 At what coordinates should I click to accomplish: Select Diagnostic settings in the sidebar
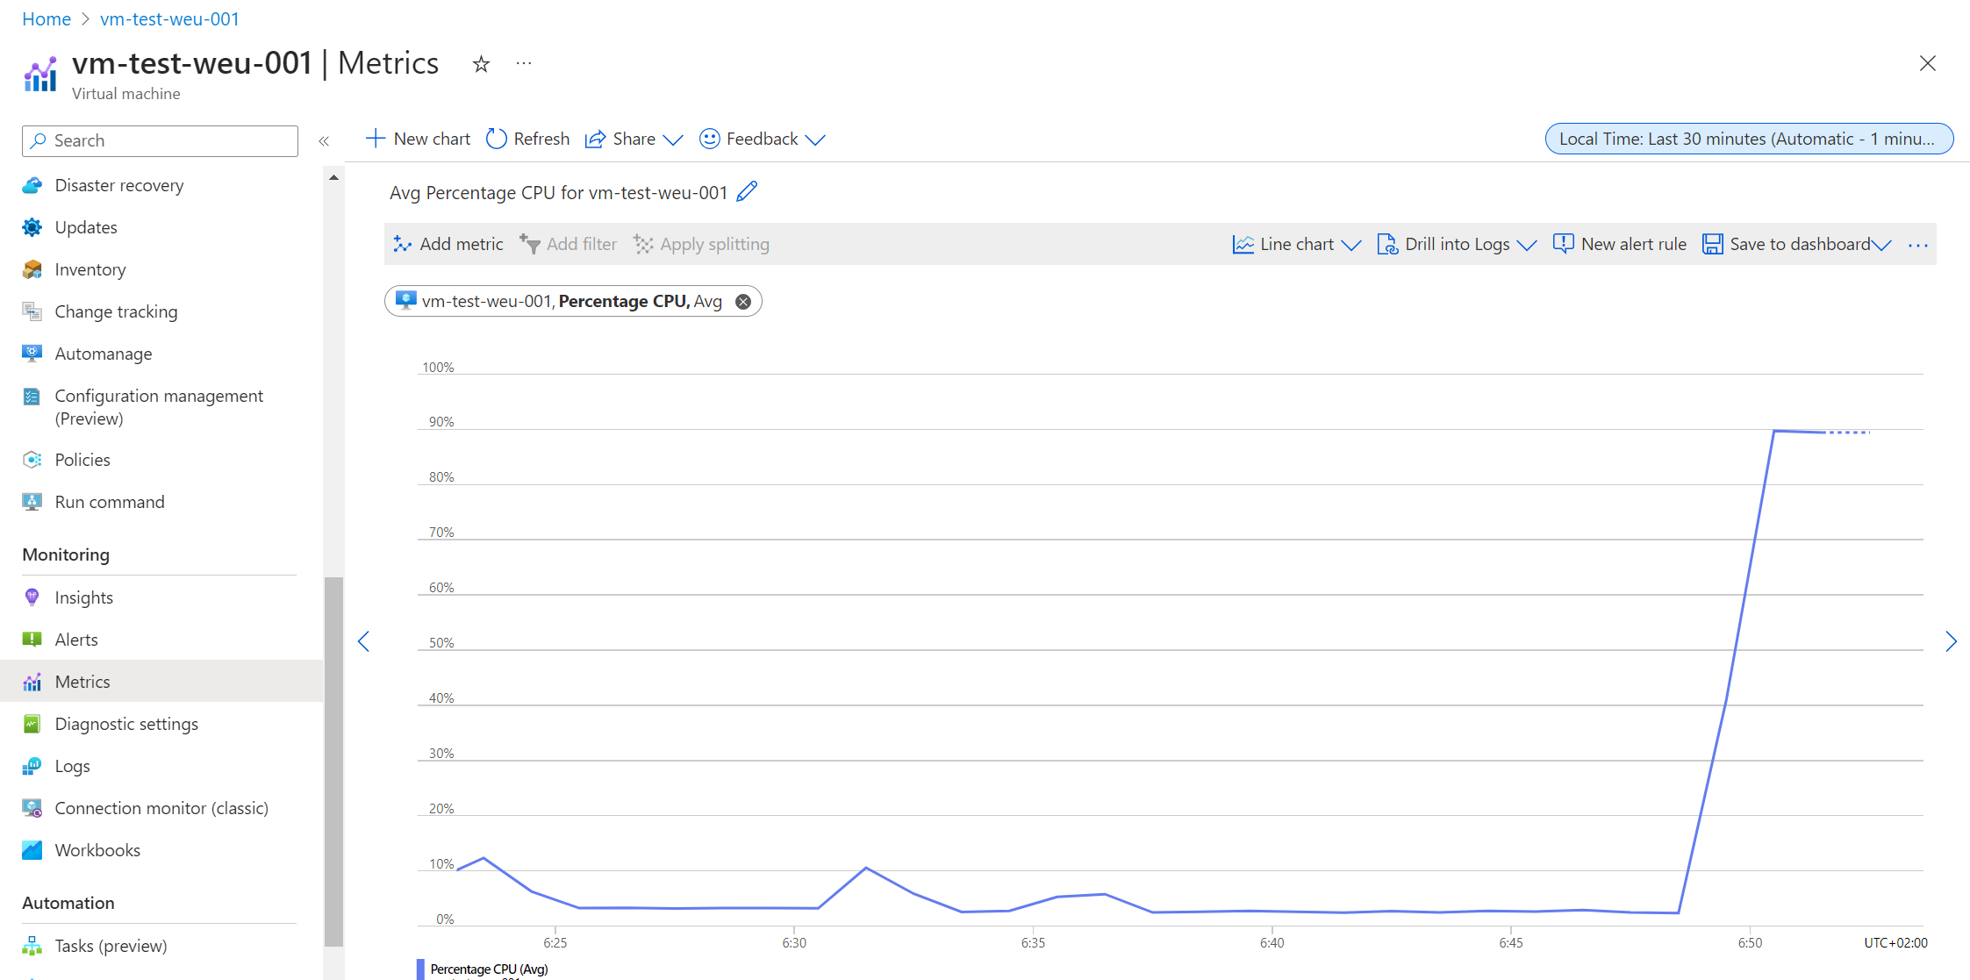(x=126, y=724)
